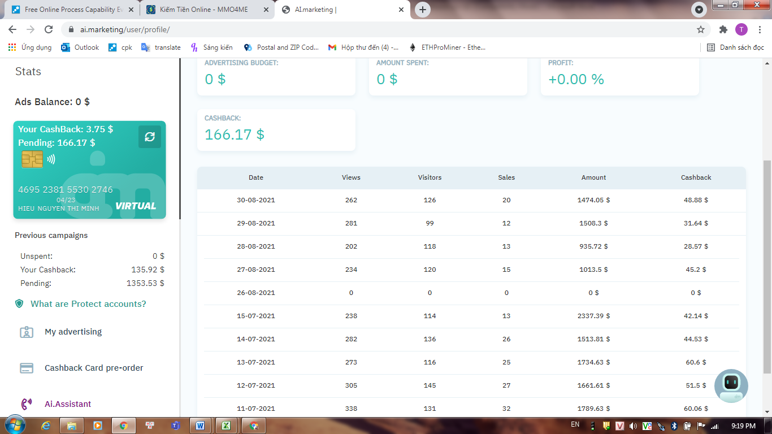Click the network signal tray icon
The width and height of the screenshot is (772, 434).
[715, 426]
